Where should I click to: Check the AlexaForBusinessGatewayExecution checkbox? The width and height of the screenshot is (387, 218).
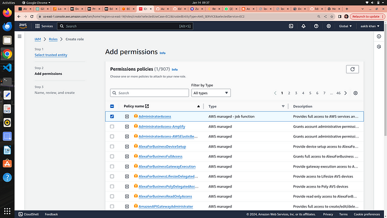[x=112, y=166]
